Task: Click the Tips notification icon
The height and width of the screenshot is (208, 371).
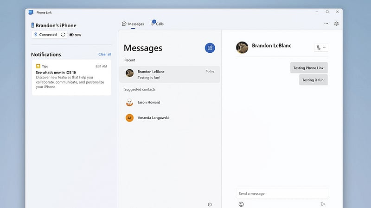Action: pos(38,66)
